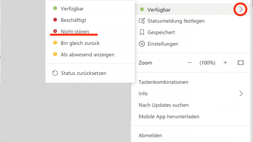Screen dimensions: 253x142
Task: Click the green status dot in profile menu
Action: point(142,9)
